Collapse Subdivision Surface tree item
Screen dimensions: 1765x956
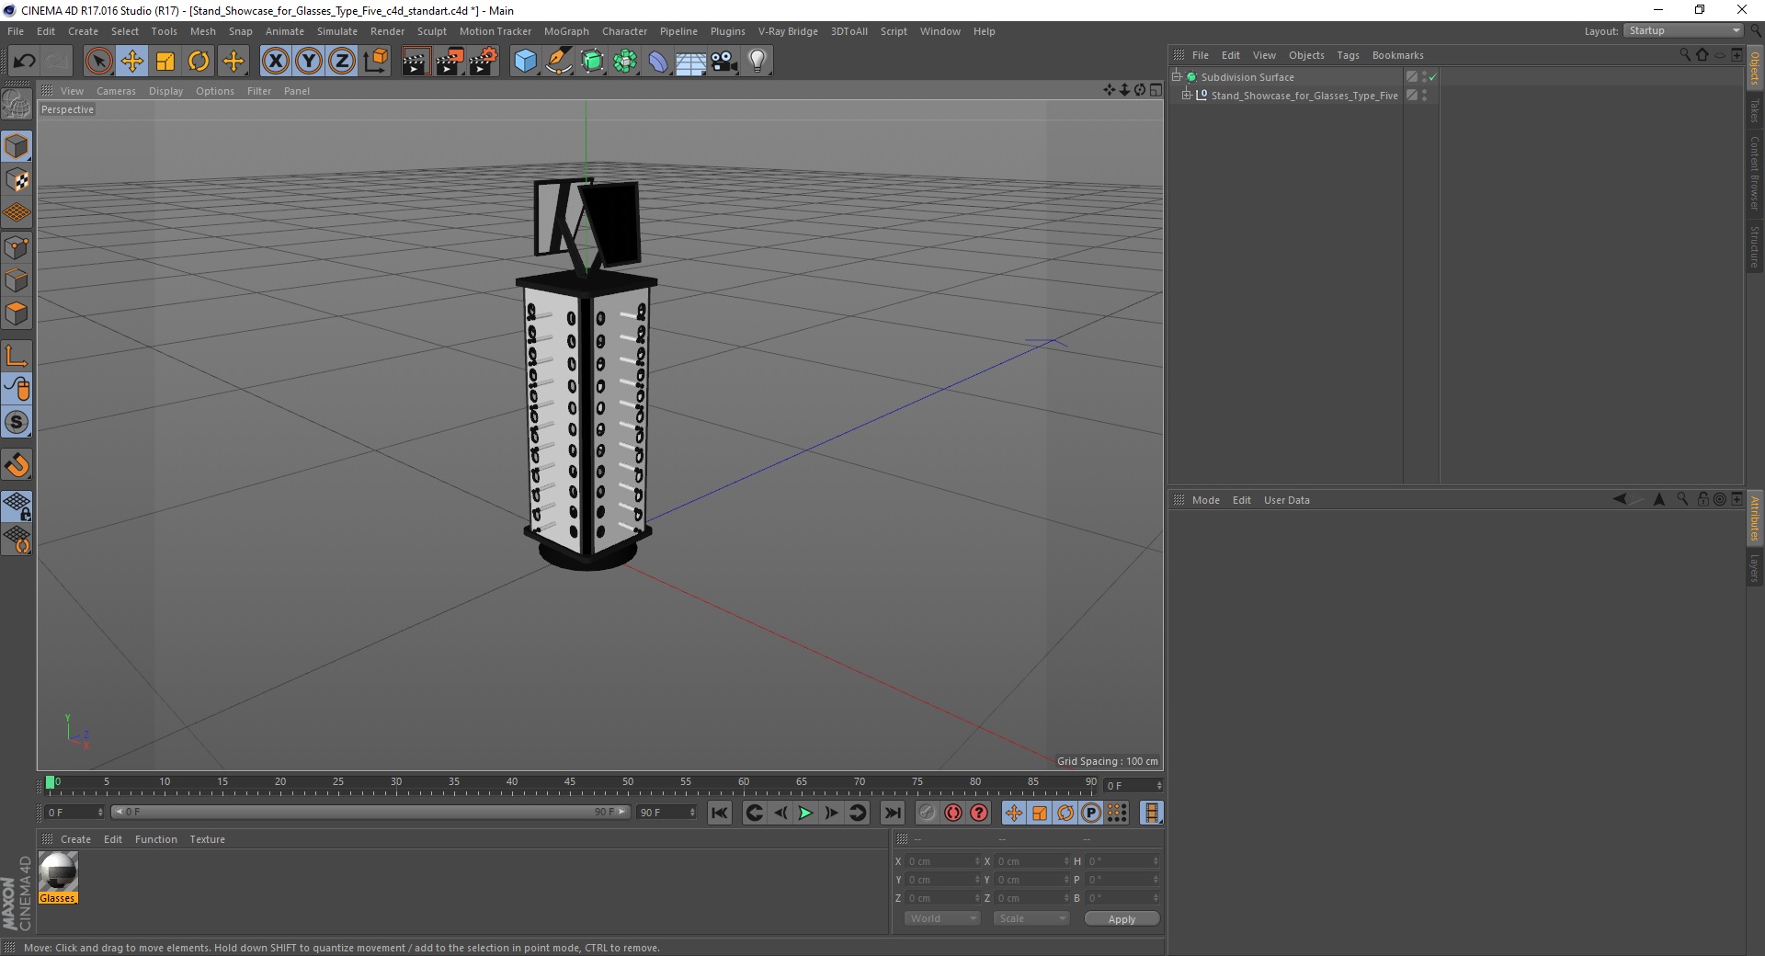1176,77
